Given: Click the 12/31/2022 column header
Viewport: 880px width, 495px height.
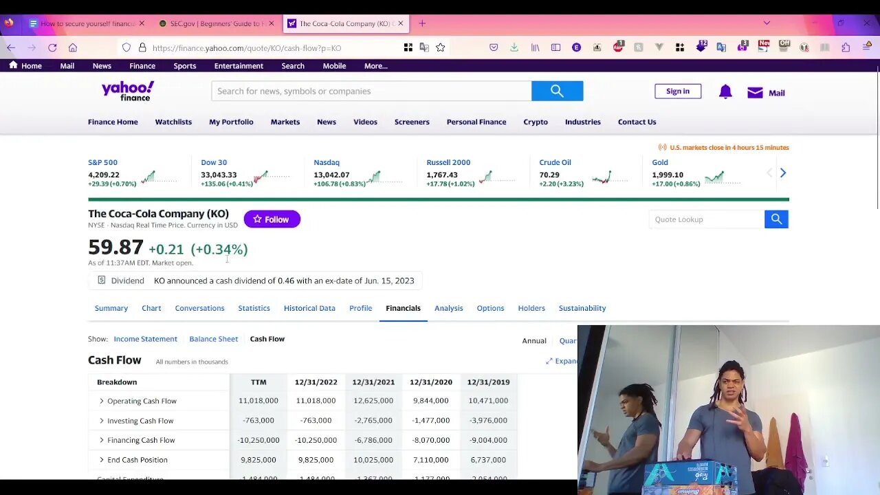Looking at the screenshot, I should (316, 382).
